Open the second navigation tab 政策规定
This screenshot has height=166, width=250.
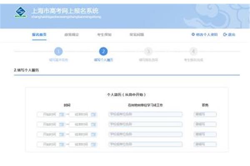click(72, 34)
